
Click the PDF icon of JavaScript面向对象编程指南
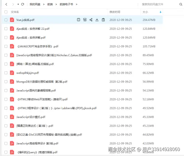pyautogui.click(x=12, y=91)
